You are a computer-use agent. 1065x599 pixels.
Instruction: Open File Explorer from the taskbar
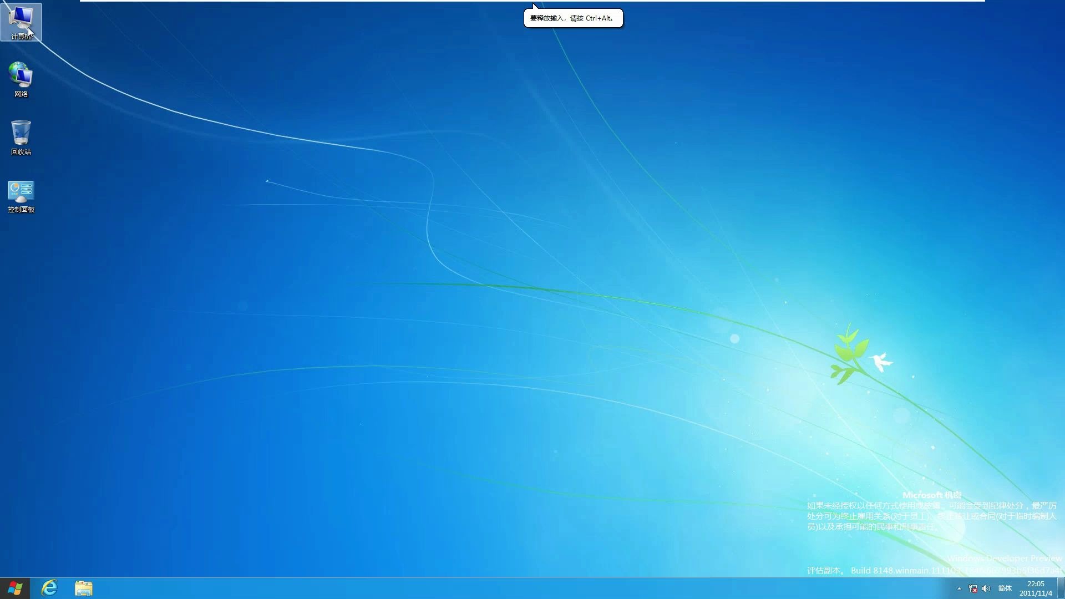pyautogui.click(x=84, y=589)
